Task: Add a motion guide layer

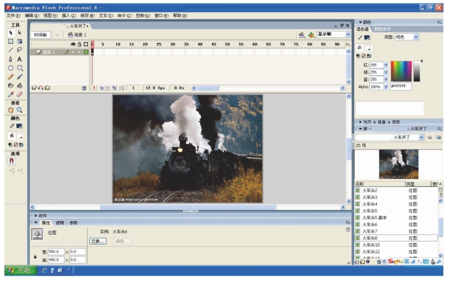Action: tap(40, 88)
